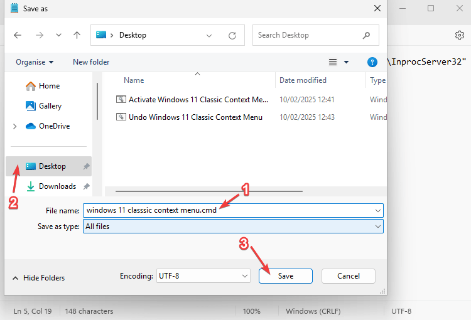471x320 pixels.
Task: Refresh the Desktop folder listing
Action: (232, 35)
